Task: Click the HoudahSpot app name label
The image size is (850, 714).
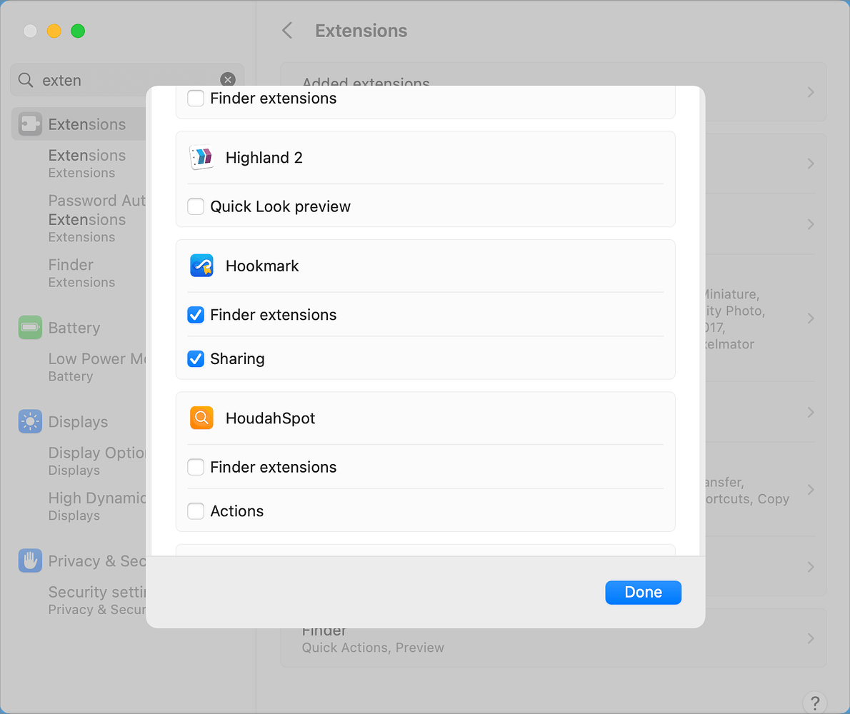Action: pyautogui.click(x=271, y=418)
